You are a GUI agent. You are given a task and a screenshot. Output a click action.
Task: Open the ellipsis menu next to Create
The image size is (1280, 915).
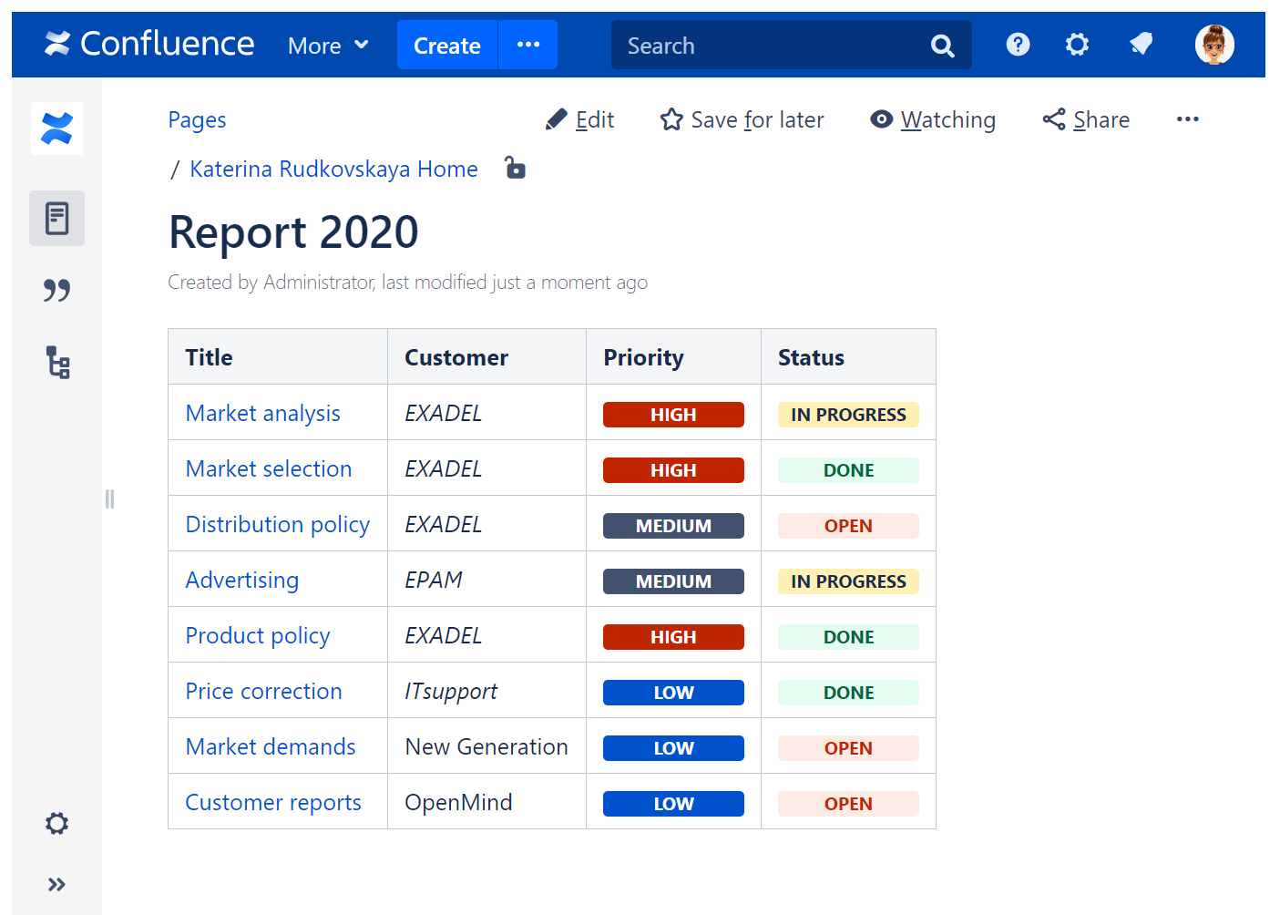527,44
